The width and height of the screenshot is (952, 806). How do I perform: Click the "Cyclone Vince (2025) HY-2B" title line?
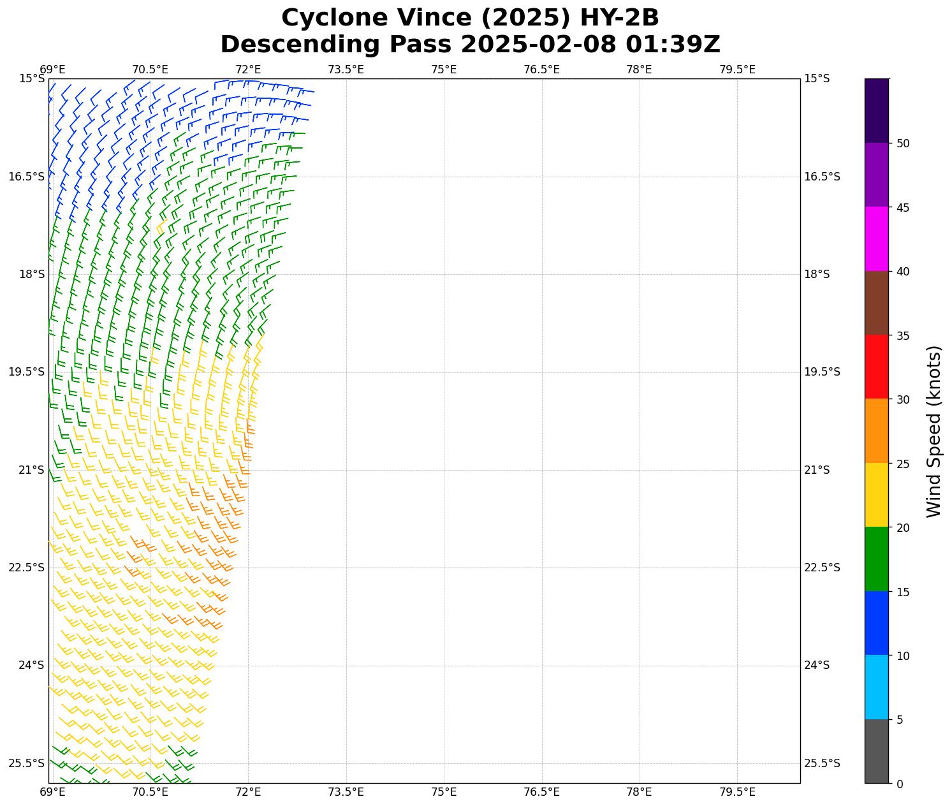click(470, 18)
